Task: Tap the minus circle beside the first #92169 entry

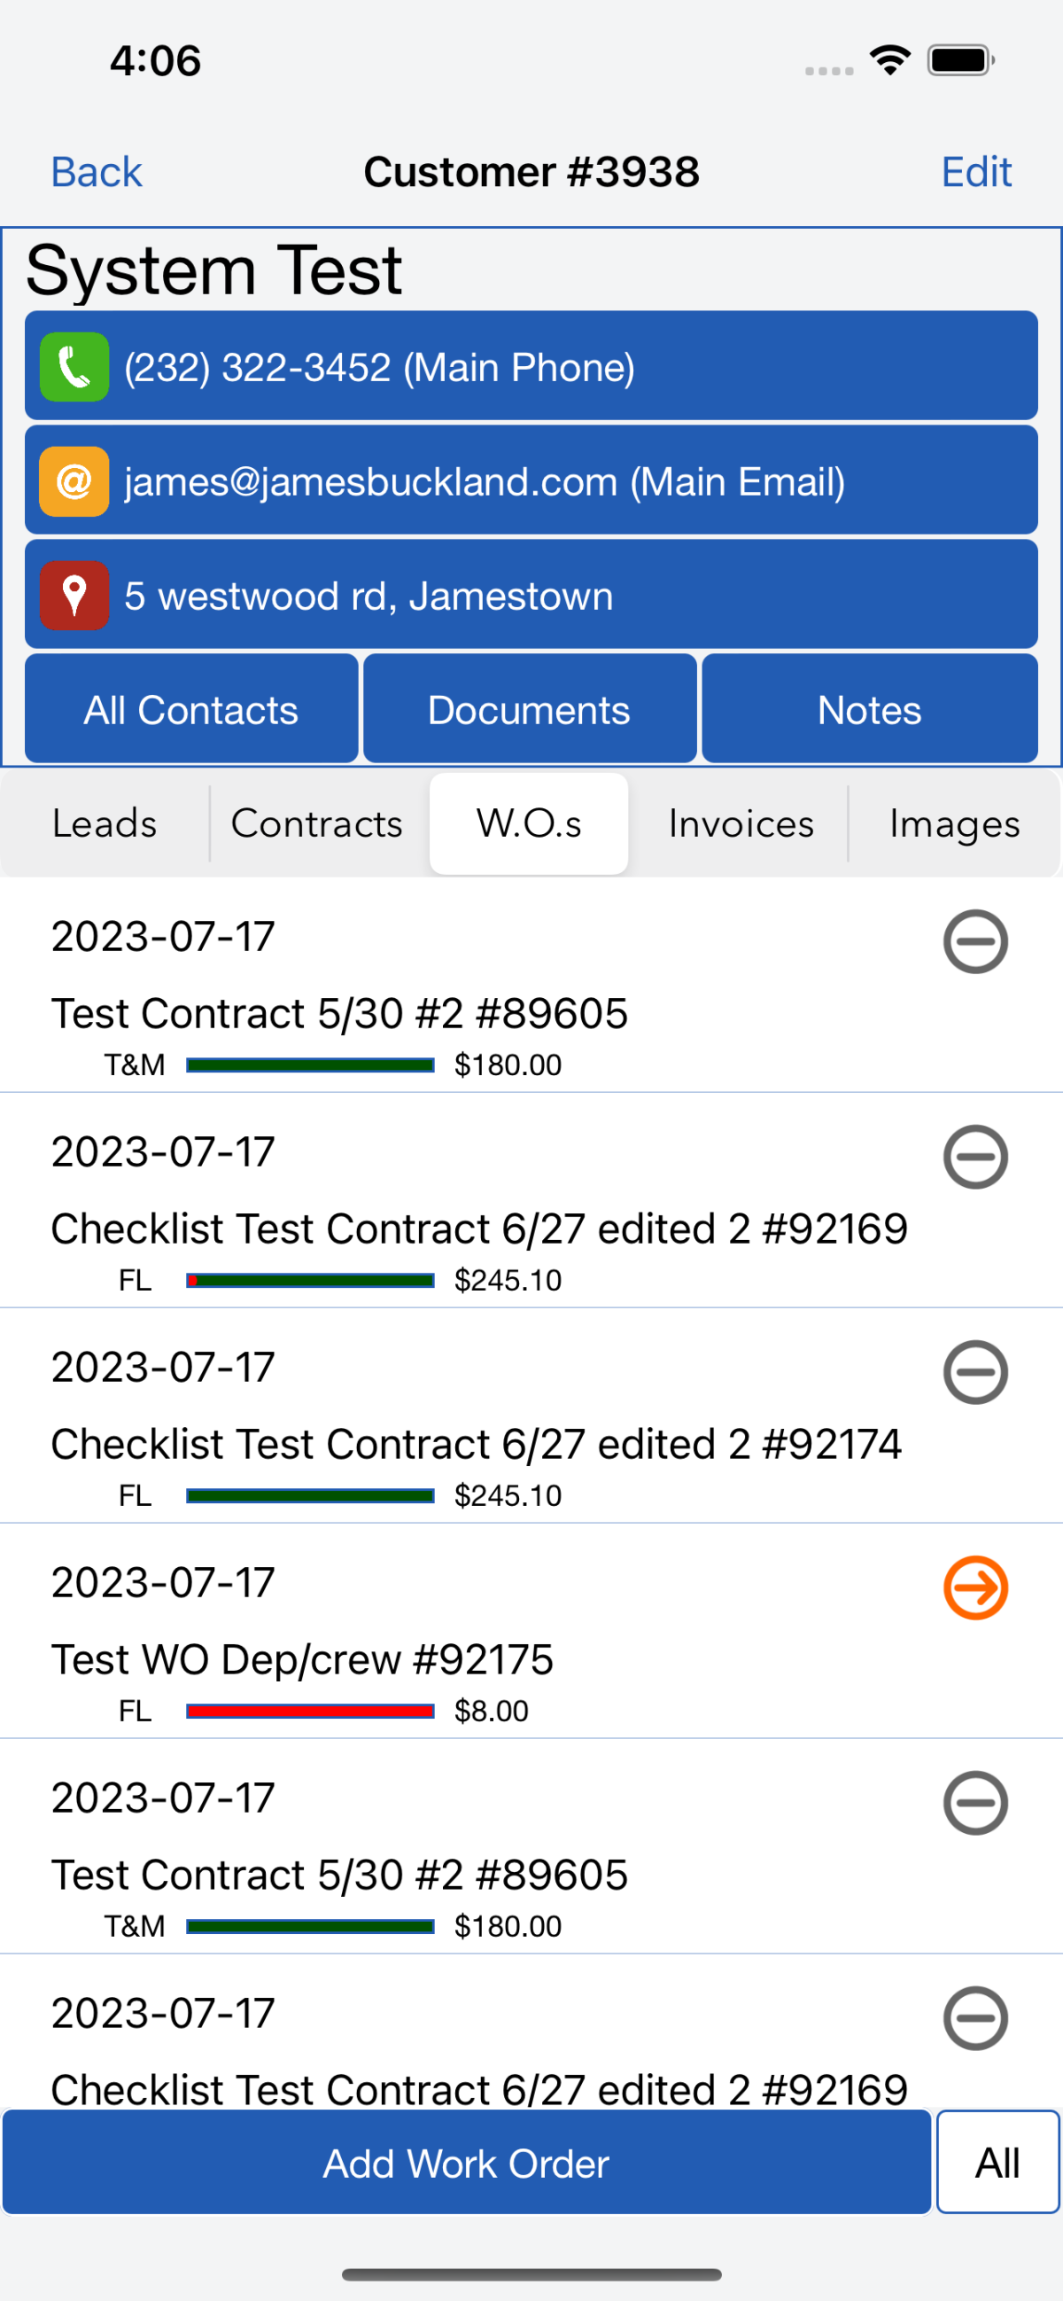Action: point(974,1157)
